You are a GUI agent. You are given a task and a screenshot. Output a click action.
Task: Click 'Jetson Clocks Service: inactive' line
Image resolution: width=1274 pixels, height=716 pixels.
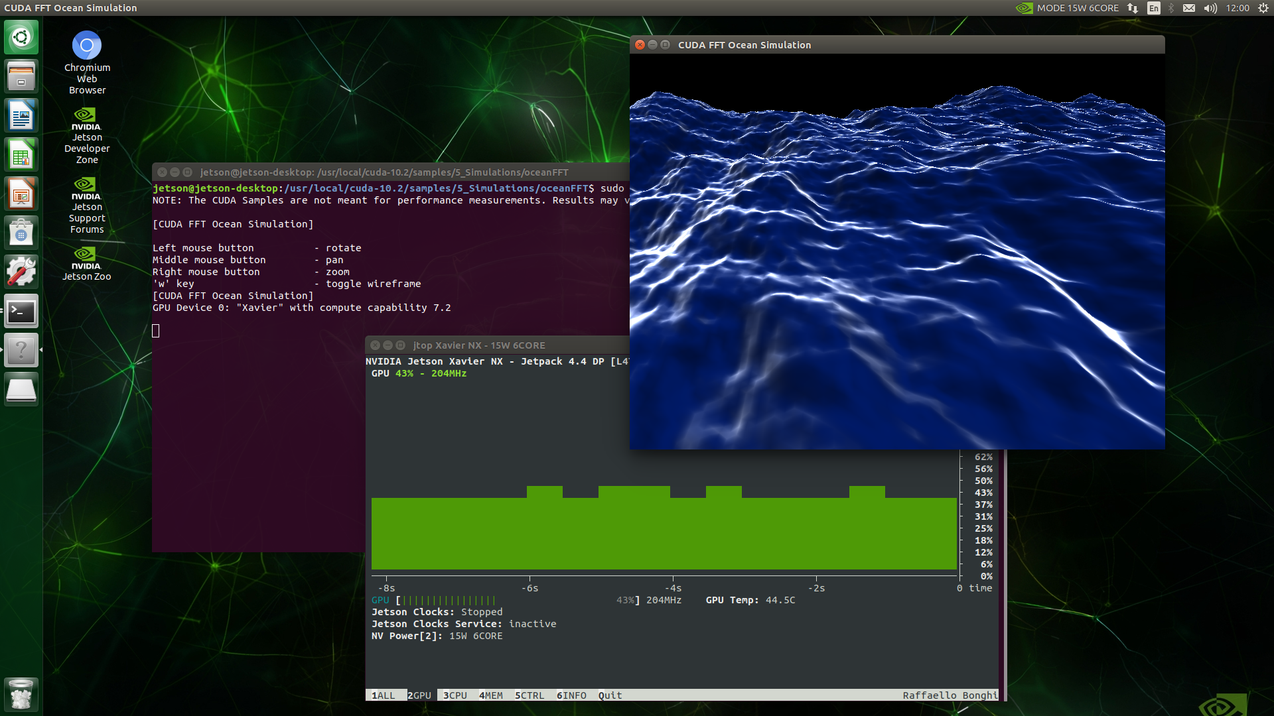click(x=464, y=624)
